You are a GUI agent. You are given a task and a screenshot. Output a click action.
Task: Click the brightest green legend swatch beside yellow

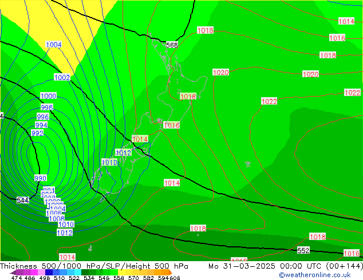[114, 272]
